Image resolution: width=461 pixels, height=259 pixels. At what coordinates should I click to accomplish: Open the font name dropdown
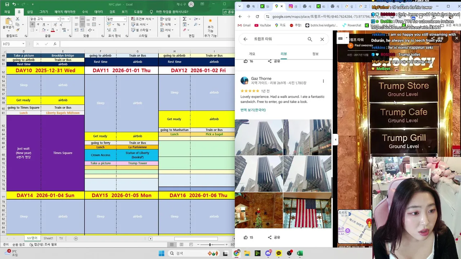click(58, 19)
